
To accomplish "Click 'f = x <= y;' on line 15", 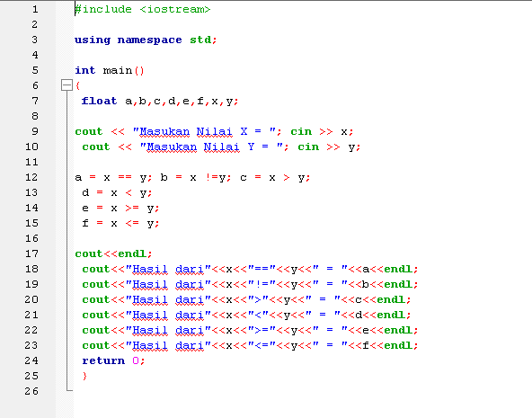I will pyautogui.click(x=120, y=223).
